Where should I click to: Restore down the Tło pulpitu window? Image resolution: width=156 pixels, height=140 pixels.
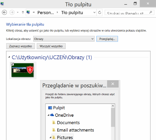coord(135,4)
